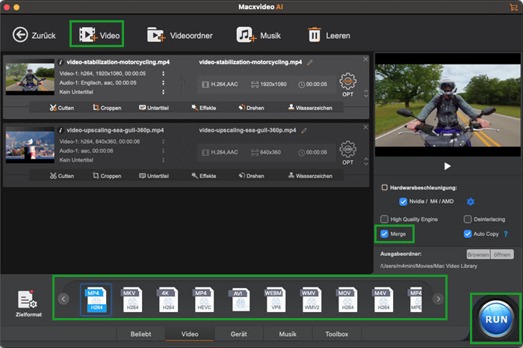Add a folder with Videoordner
This screenshot has height=348, width=523.
coord(180,35)
